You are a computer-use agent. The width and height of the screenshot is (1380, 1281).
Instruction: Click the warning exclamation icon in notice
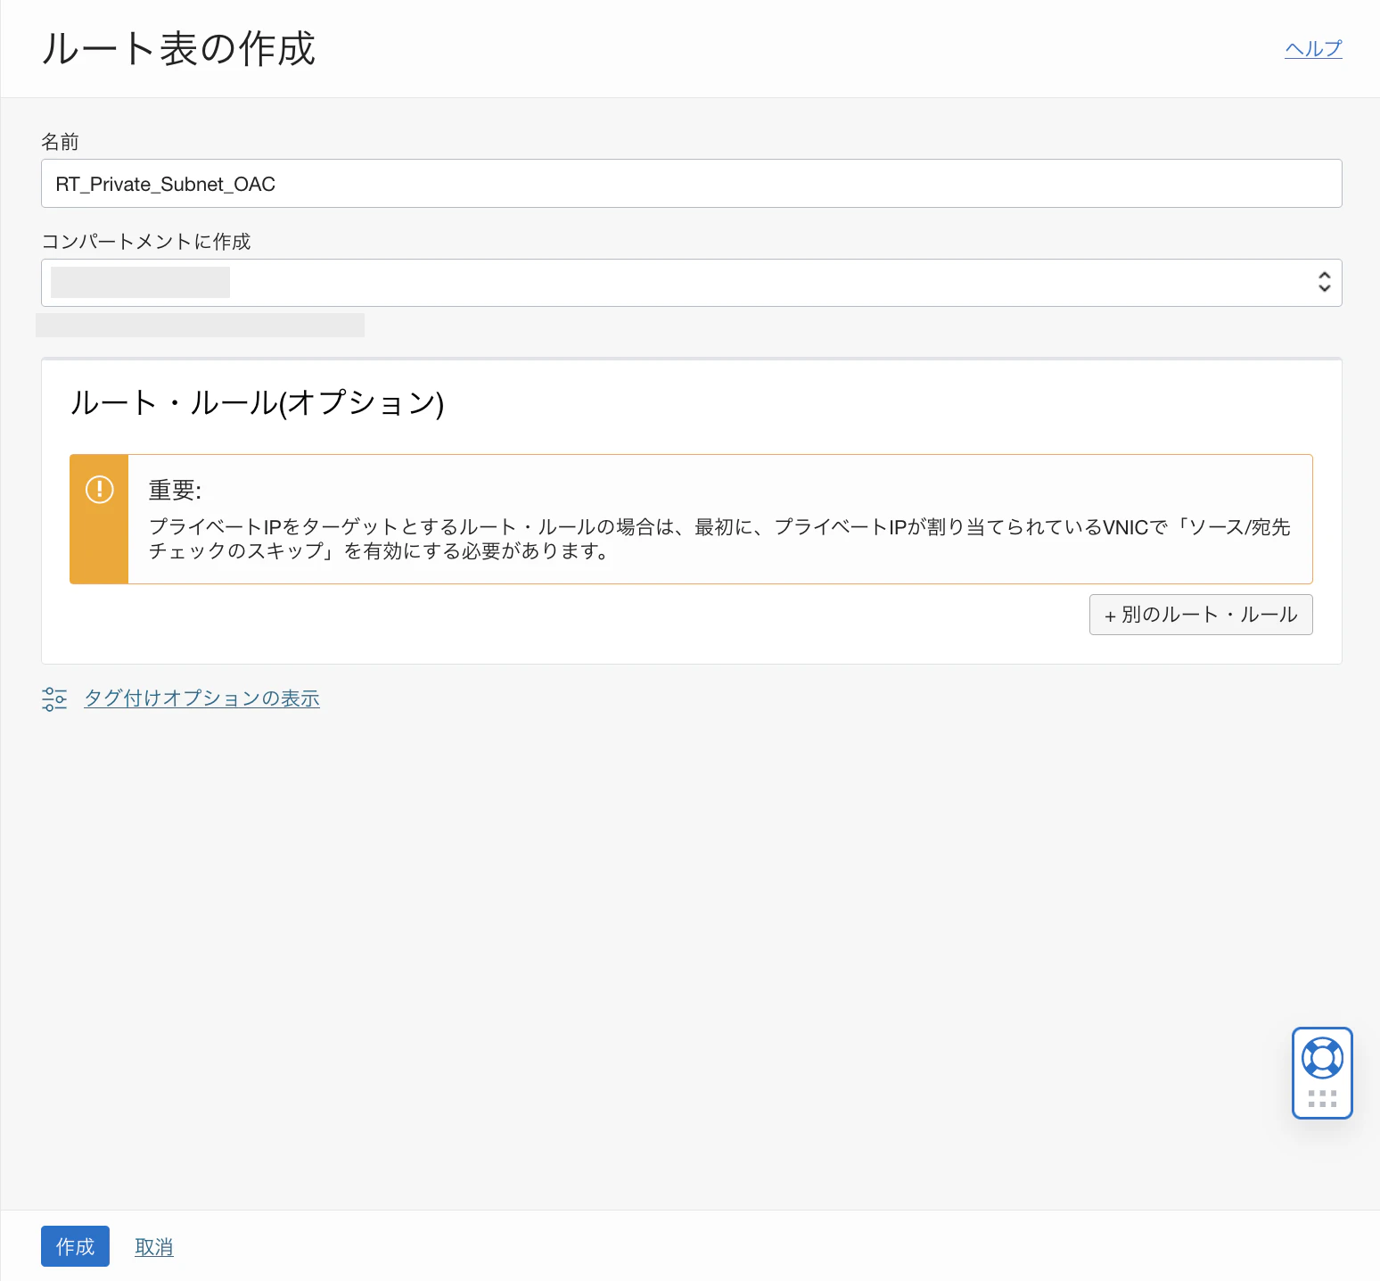(99, 489)
